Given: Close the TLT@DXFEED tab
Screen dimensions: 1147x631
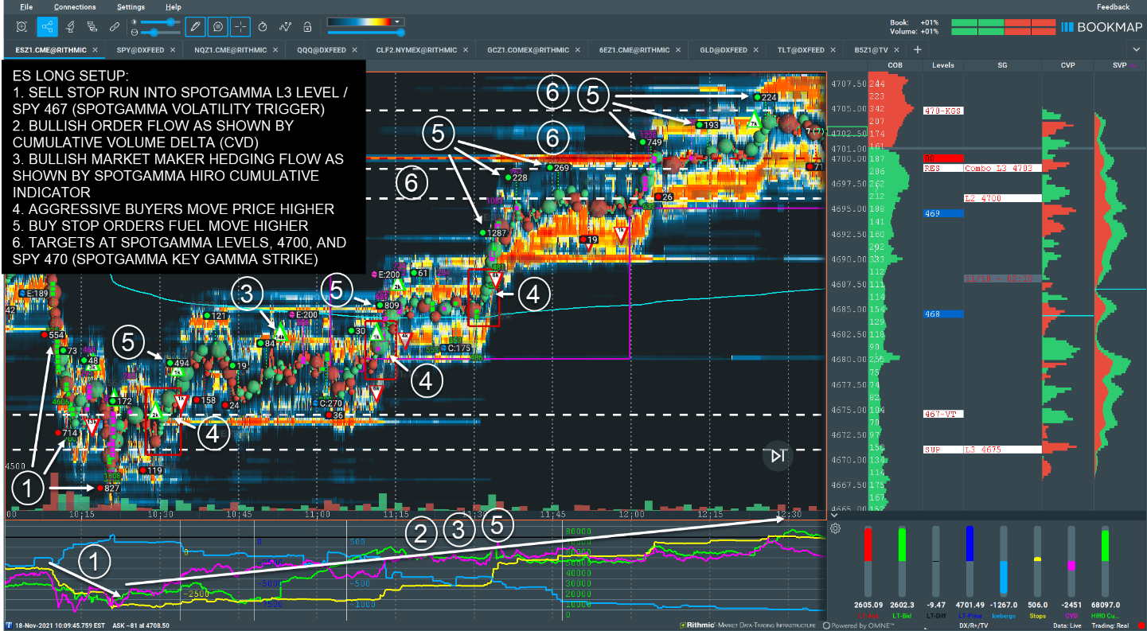Looking at the screenshot, I should [x=833, y=50].
